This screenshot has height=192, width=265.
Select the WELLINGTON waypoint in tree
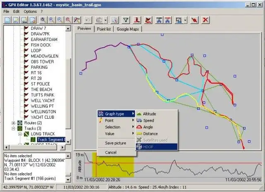pyautogui.click(x=43, y=112)
